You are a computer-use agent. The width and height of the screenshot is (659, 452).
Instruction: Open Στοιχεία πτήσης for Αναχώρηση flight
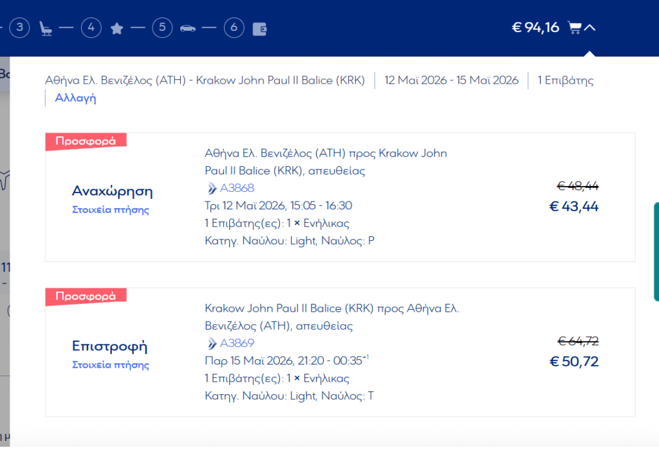pos(111,210)
